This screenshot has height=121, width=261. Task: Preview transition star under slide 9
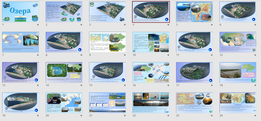click(x=125, y=55)
